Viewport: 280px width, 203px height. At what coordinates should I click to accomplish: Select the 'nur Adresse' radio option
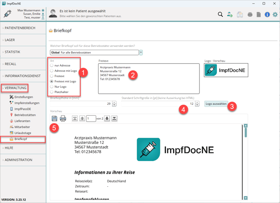click(52, 65)
